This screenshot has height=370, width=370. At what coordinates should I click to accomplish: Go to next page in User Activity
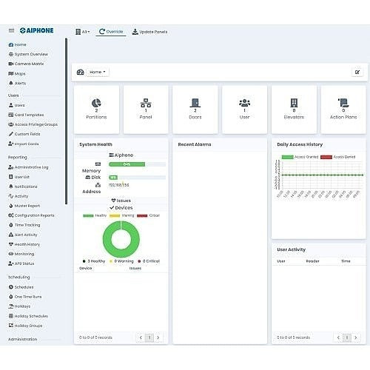pos(355,337)
